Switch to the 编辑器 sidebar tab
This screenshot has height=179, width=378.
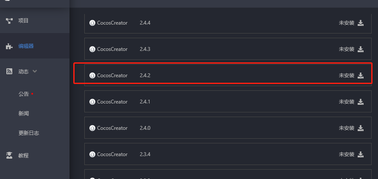tap(26, 46)
